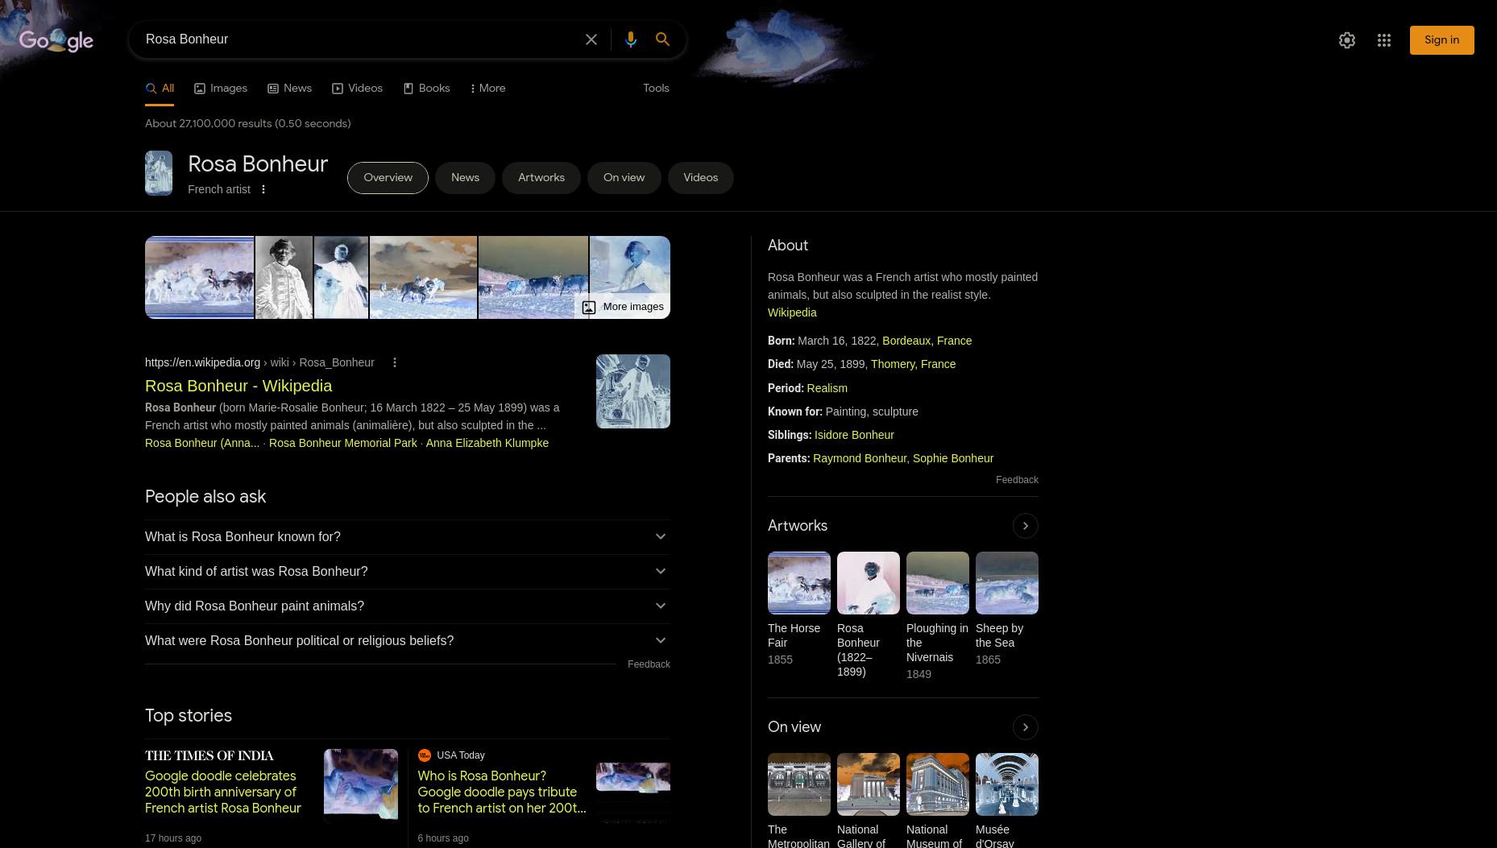Image resolution: width=1497 pixels, height=848 pixels.
Task: Start voice search with microphone icon
Action: coord(631,39)
